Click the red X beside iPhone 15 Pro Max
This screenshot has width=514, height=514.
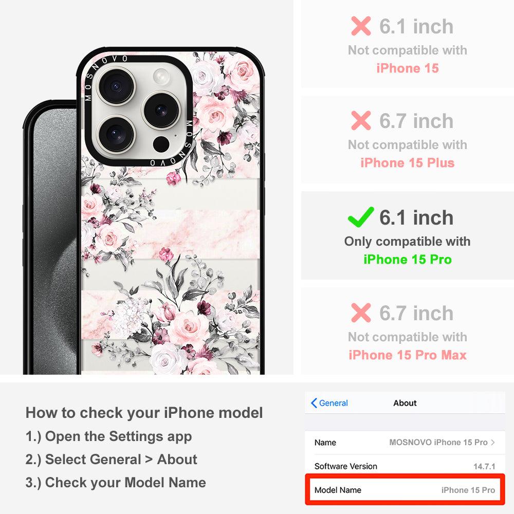click(x=361, y=313)
